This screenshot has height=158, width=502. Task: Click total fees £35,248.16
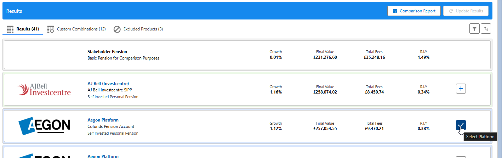click(374, 57)
